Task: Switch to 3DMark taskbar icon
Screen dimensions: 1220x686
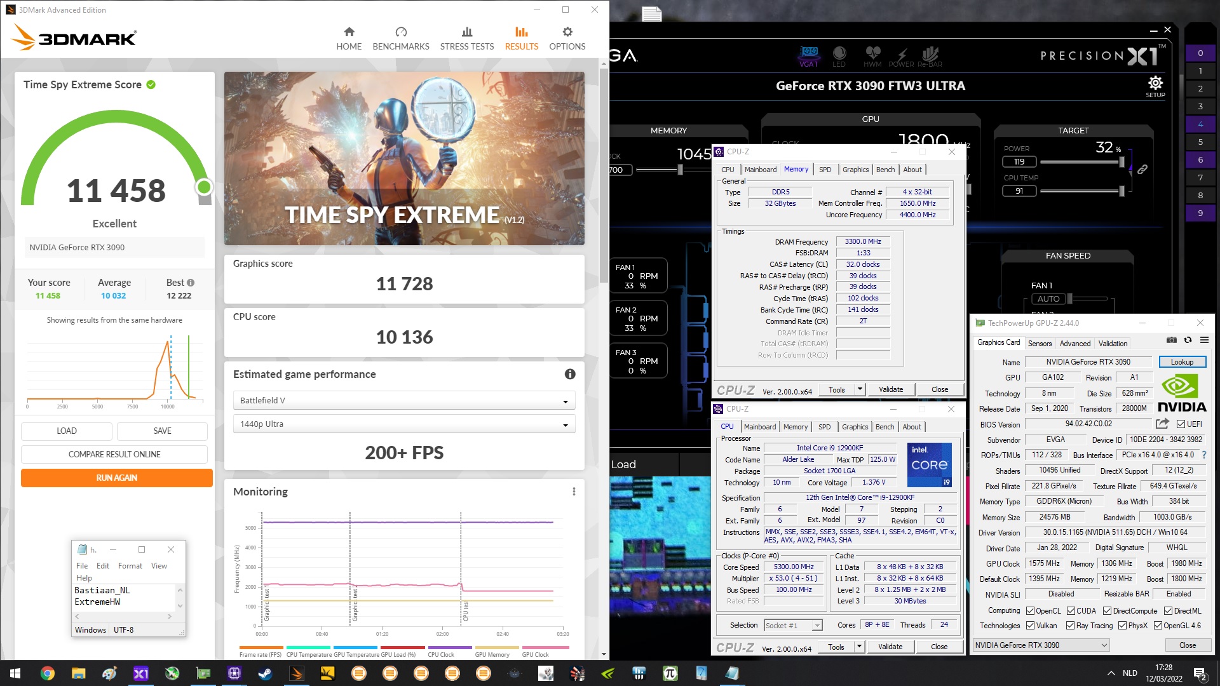Action: click(296, 673)
